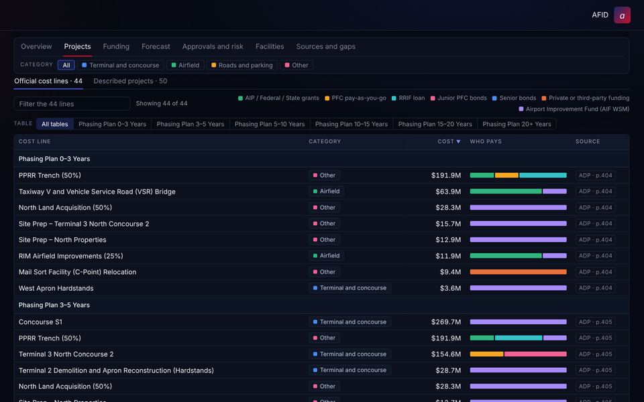Open the Approvals and risk tab
644x402 pixels.
pos(213,46)
